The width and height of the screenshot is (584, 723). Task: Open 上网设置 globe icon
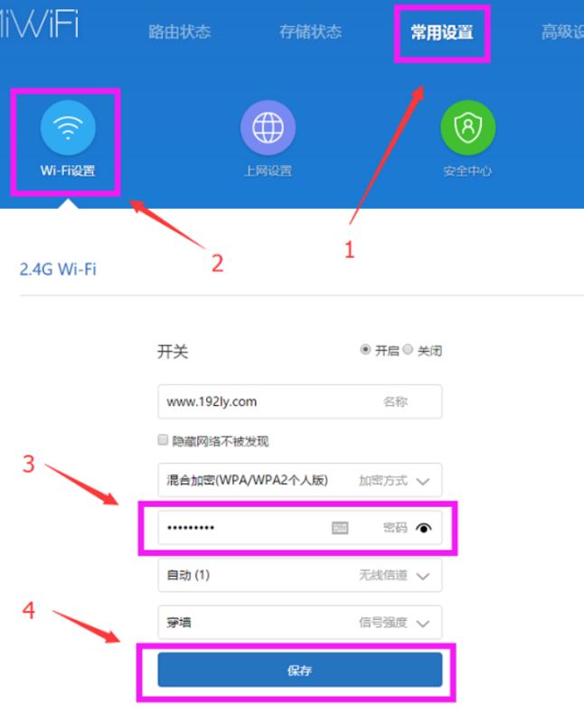pyautogui.click(x=268, y=127)
